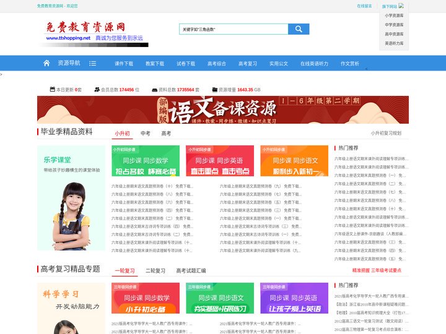Open the green 夯实基础 同步语文 card
Viewport: 446px width, 334px height.
220,298
